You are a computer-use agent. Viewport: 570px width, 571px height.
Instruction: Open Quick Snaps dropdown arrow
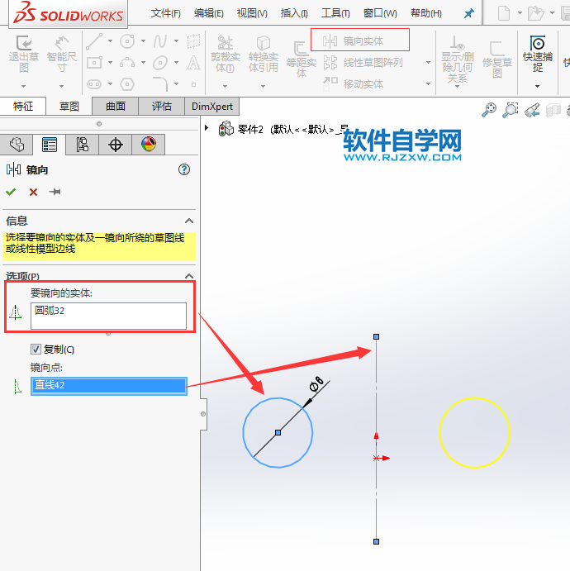point(537,86)
